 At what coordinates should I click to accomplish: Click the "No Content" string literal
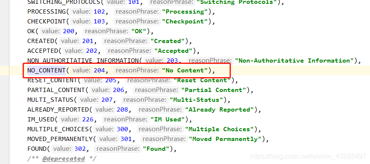(185, 71)
